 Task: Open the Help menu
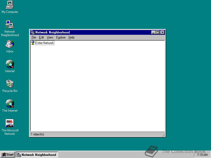71,37
